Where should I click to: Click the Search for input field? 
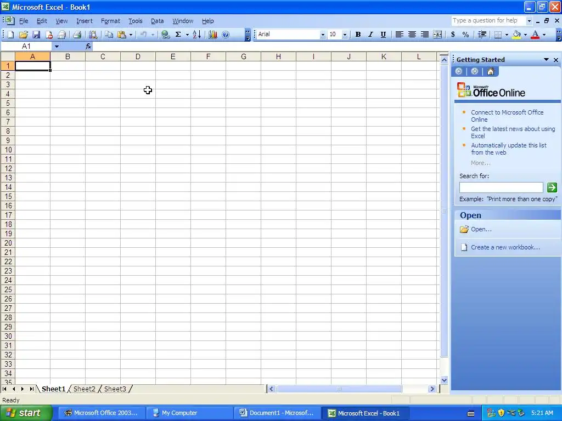(x=501, y=187)
